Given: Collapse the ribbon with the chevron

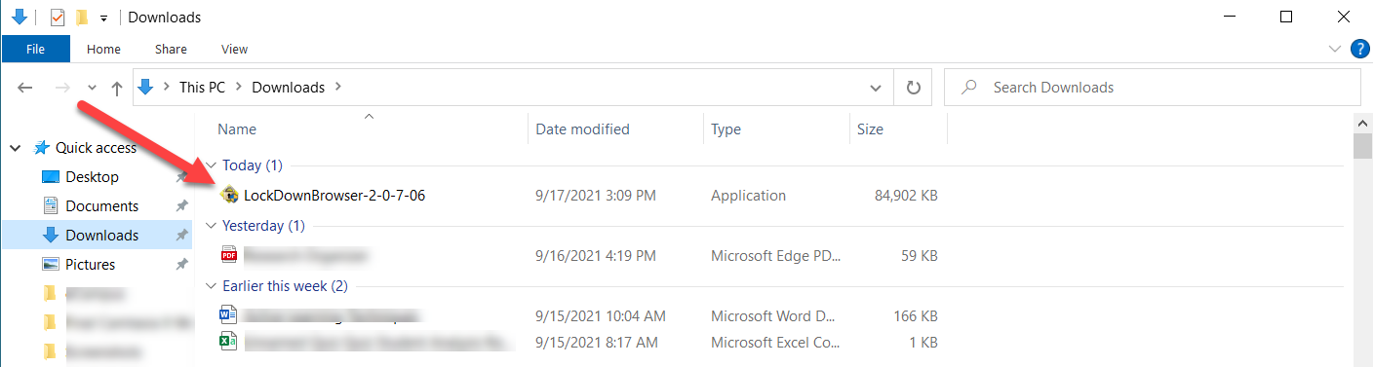Looking at the screenshot, I should point(1336,49).
